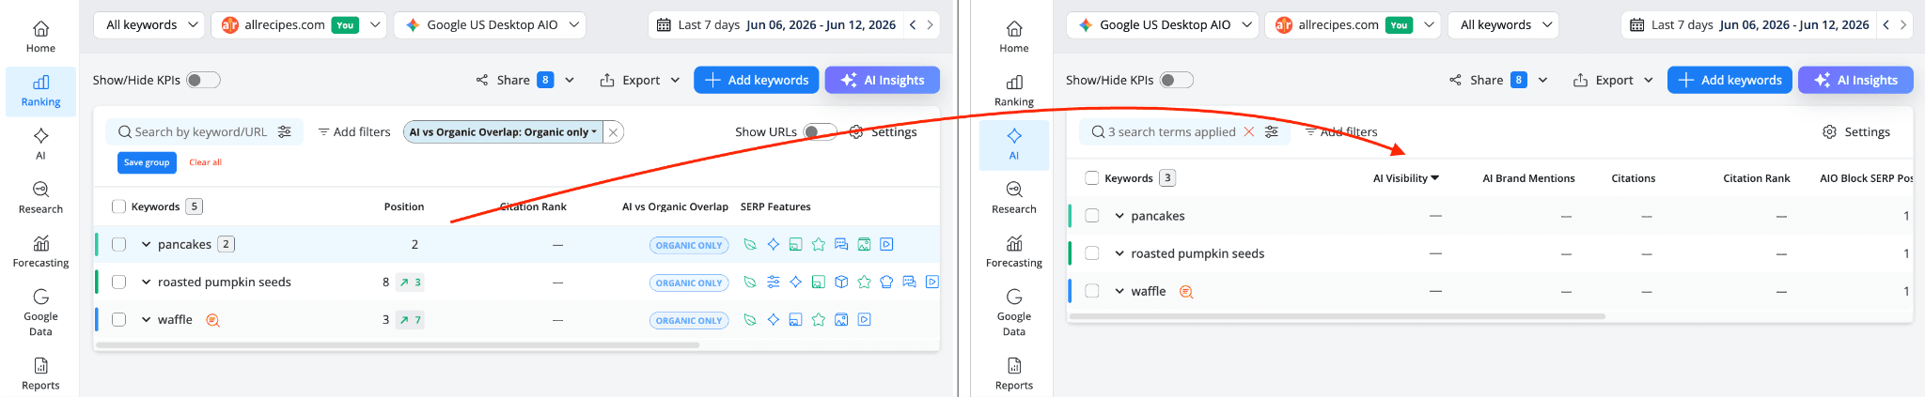Select all keywords checkbox in right panel
1925x397 pixels.
click(x=1091, y=177)
